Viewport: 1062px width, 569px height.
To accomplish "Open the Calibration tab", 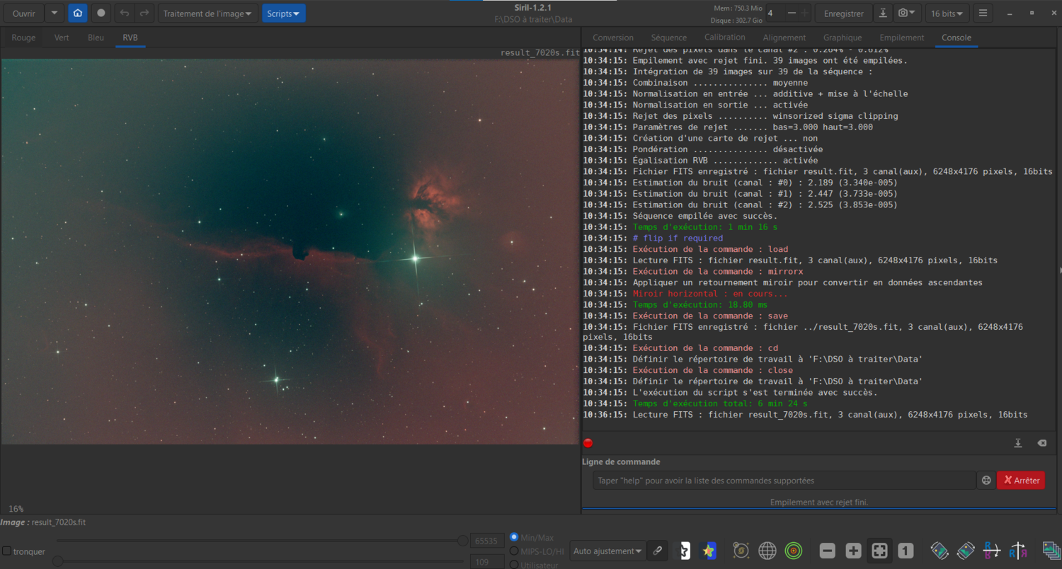I will pyautogui.click(x=725, y=38).
